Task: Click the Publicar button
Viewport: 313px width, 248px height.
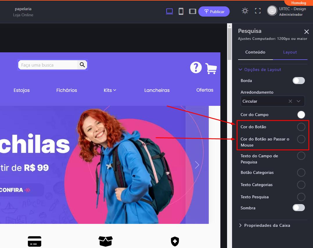Action: click(214, 12)
